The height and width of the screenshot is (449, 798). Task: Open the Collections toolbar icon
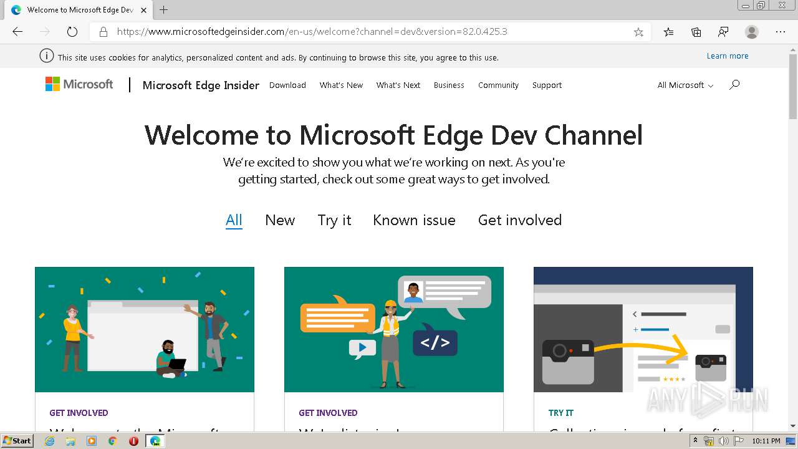(696, 32)
